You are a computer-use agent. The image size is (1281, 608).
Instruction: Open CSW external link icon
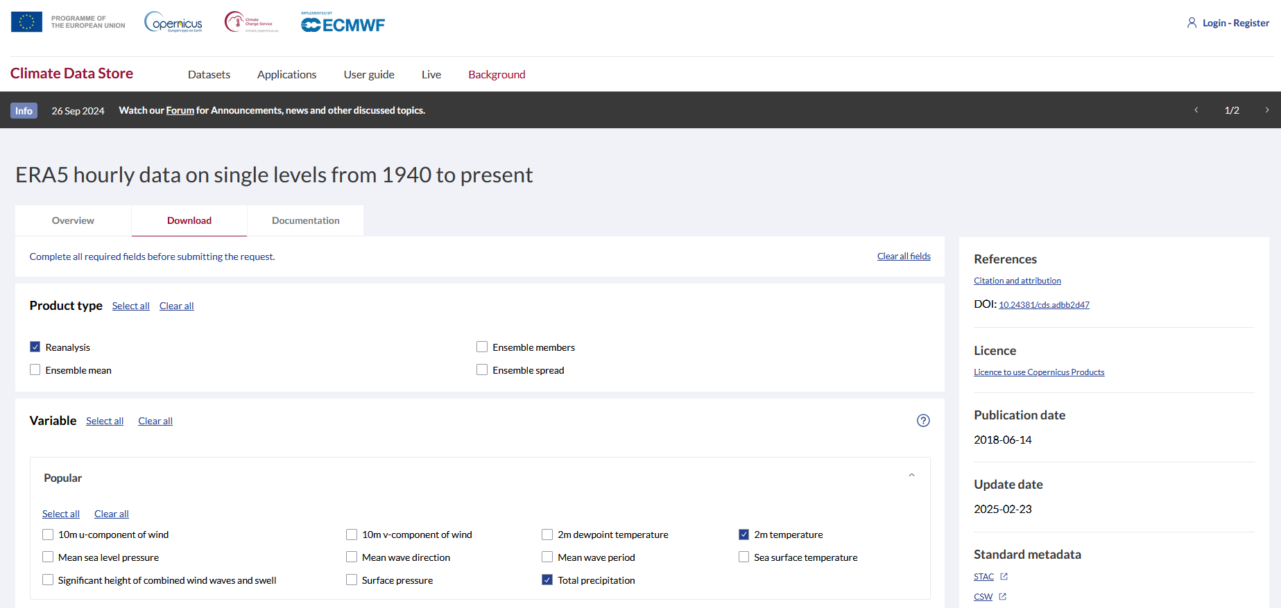click(1002, 597)
